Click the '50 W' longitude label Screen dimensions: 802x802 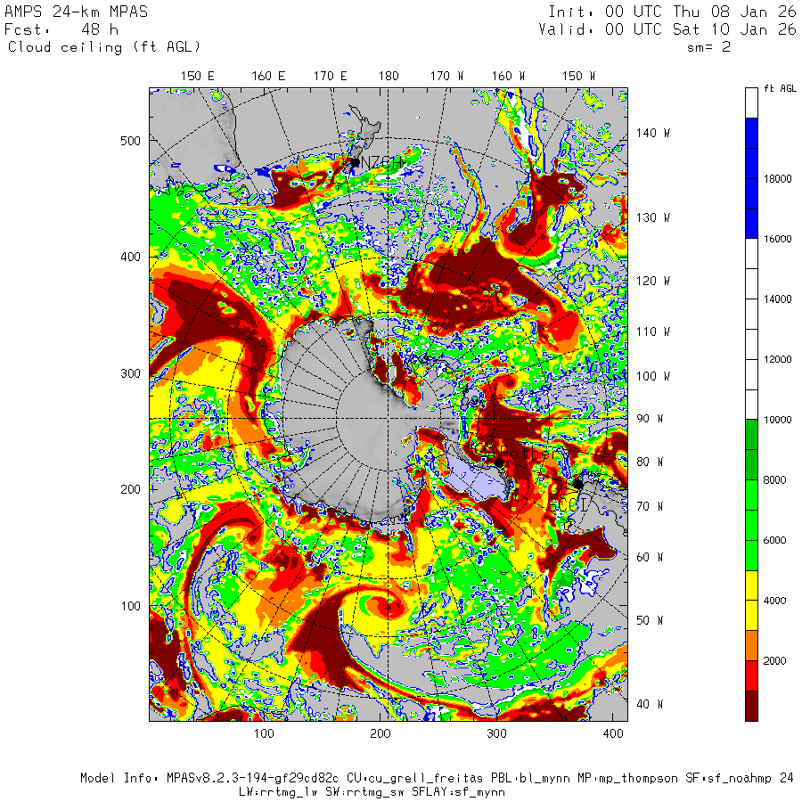coord(650,620)
